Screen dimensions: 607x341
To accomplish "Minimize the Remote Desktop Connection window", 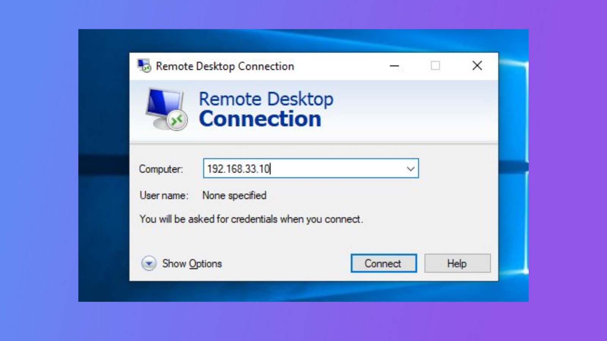I will point(395,66).
